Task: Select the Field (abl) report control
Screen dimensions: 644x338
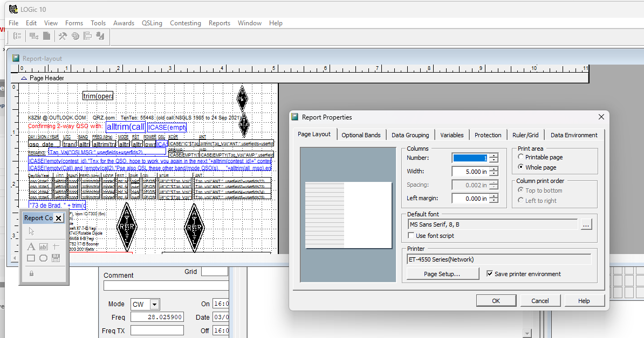Action: (43, 247)
